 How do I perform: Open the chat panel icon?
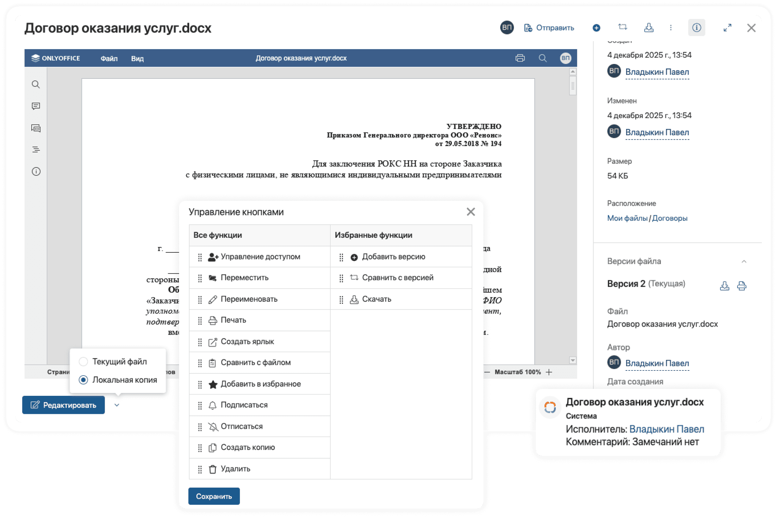36,128
